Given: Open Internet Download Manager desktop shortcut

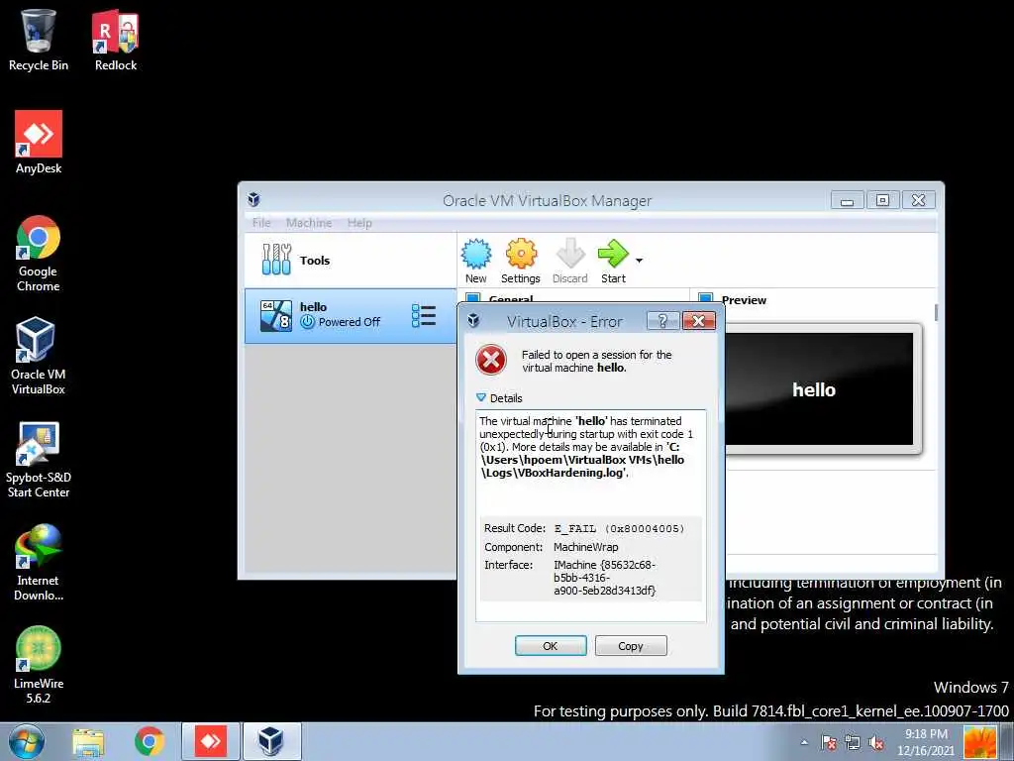Looking at the screenshot, I should click(x=39, y=562).
